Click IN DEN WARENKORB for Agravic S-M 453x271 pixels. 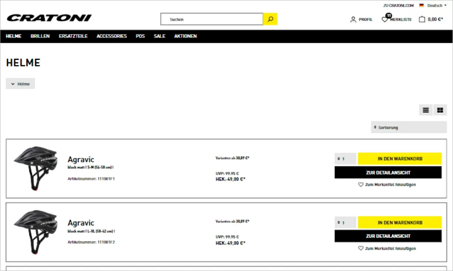click(x=400, y=158)
